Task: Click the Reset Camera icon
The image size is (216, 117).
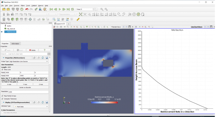Action: click(x=81, y=14)
